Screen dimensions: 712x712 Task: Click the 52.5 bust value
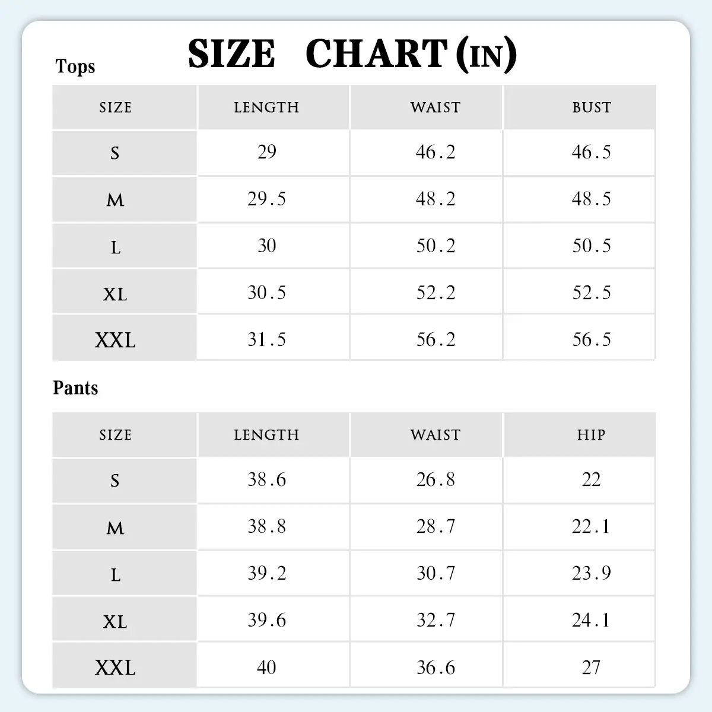(591, 293)
